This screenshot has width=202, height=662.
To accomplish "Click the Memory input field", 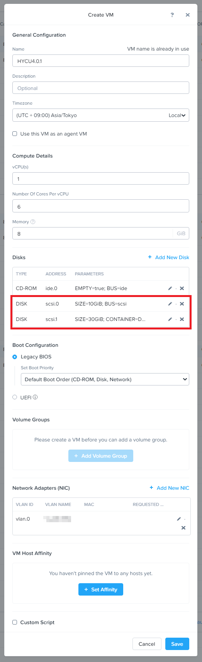I will pos(92,233).
